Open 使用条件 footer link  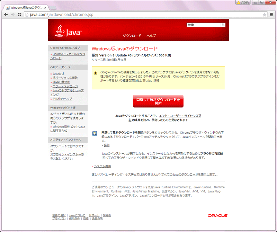coord(74,218)
